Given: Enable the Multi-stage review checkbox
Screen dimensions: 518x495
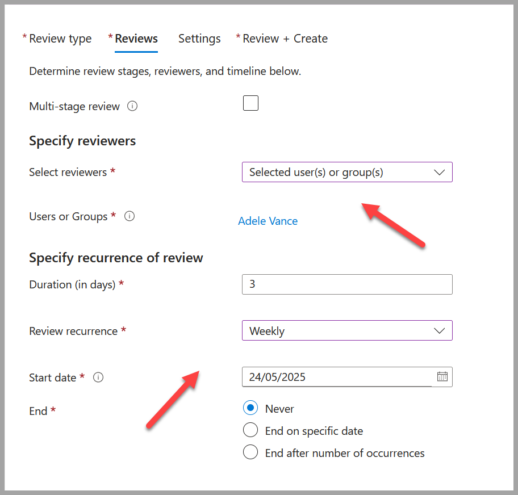Looking at the screenshot, I should tap(250, 103).
